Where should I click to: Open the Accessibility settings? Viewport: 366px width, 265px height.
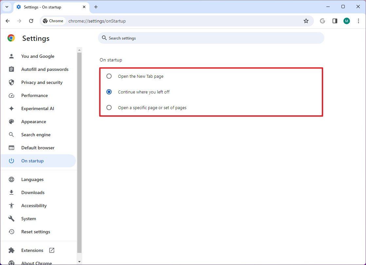[33, 206]
